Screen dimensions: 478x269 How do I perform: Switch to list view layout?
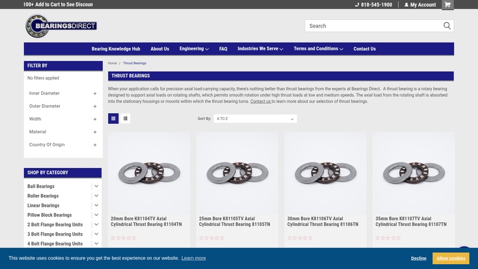[125, 118]
